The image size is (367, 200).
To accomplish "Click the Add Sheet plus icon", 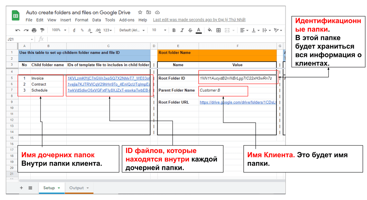I will pos(22,188).
